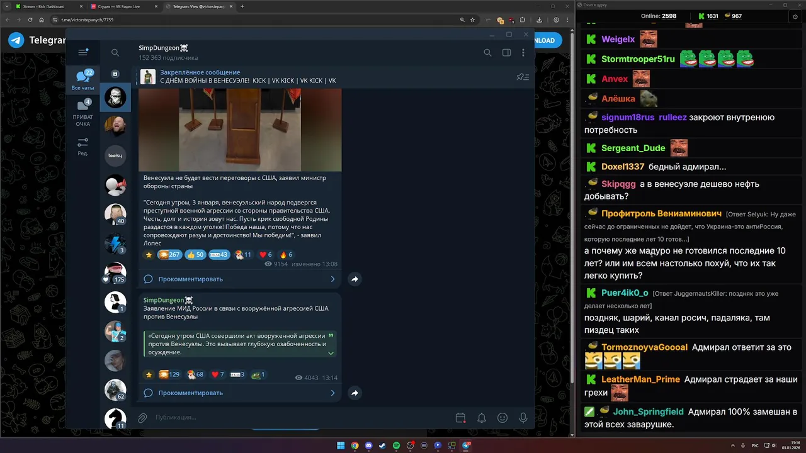
Task: Add the reaction with 129 count
Action: point(169,374)
